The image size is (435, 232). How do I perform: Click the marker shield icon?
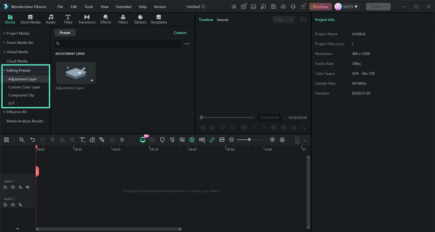click(x=162, y=140)
